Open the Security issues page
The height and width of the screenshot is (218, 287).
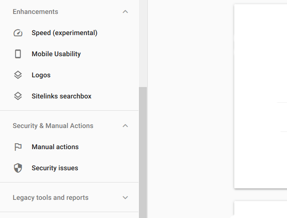click(55, 168)
